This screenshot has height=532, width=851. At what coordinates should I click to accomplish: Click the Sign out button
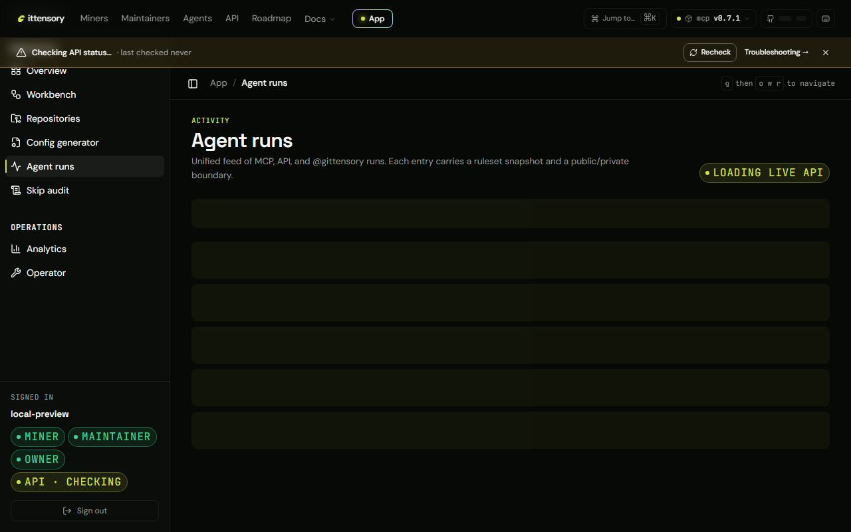click(84, 511)
